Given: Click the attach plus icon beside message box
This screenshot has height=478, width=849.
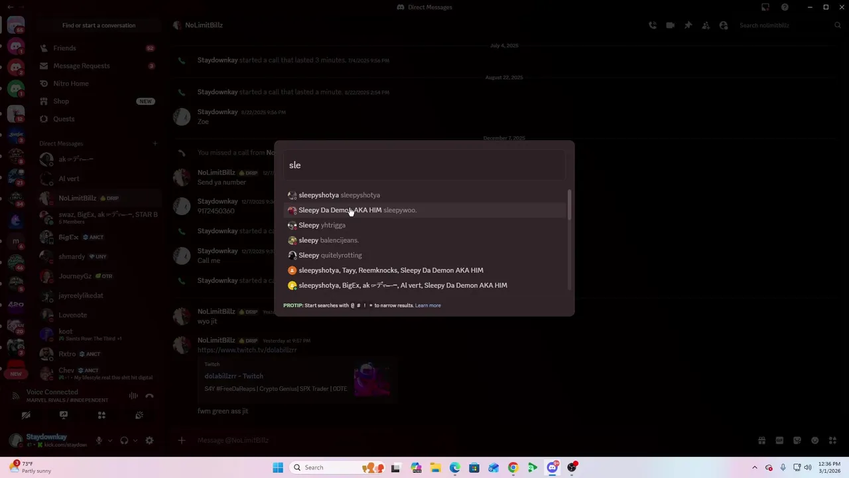Looking at the screenshot, I should (x=181, y=440).
